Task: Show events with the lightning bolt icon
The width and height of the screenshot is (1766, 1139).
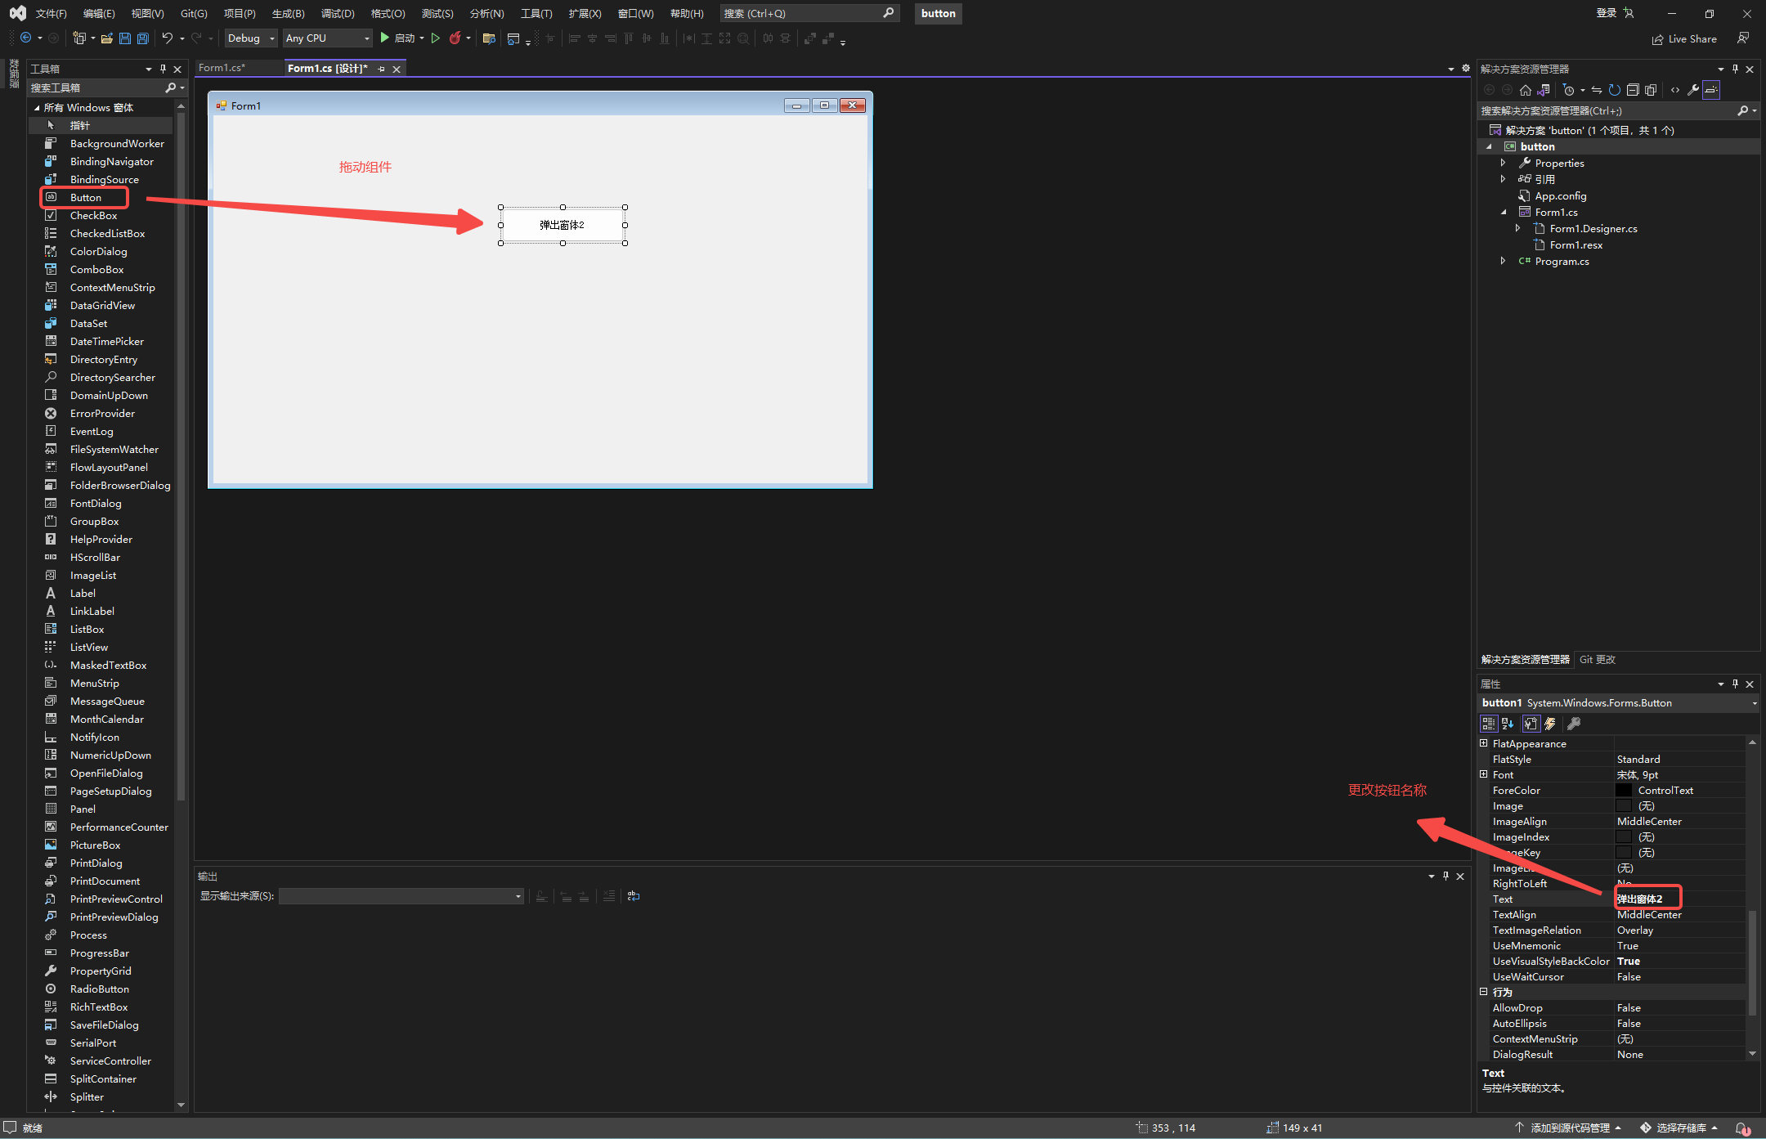Action: 1550,724
